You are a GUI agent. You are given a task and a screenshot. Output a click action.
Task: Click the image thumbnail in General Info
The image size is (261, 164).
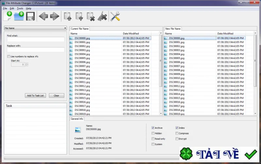point(78,130)
